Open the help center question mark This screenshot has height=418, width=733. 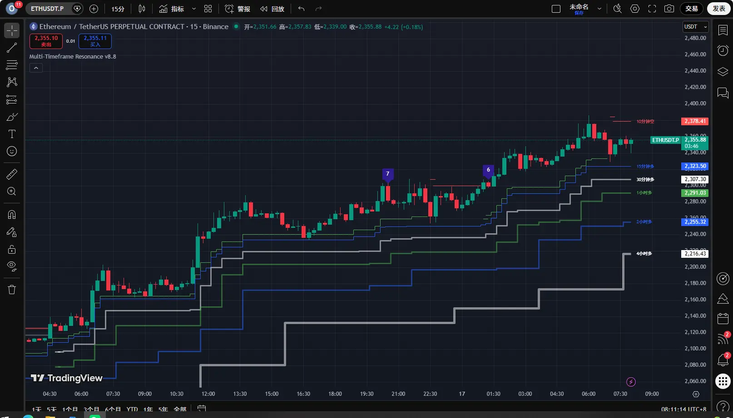(723, 407)
